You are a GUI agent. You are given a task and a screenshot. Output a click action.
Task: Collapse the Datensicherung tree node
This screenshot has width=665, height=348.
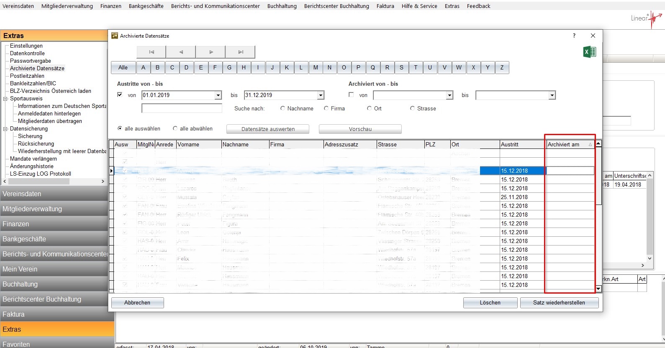tap(5, 129)
